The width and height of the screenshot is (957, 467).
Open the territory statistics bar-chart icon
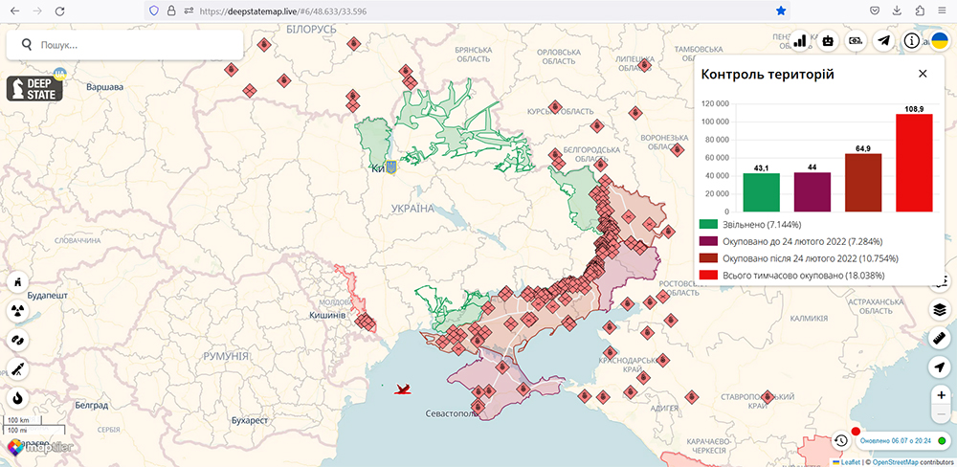coord(800,40)
